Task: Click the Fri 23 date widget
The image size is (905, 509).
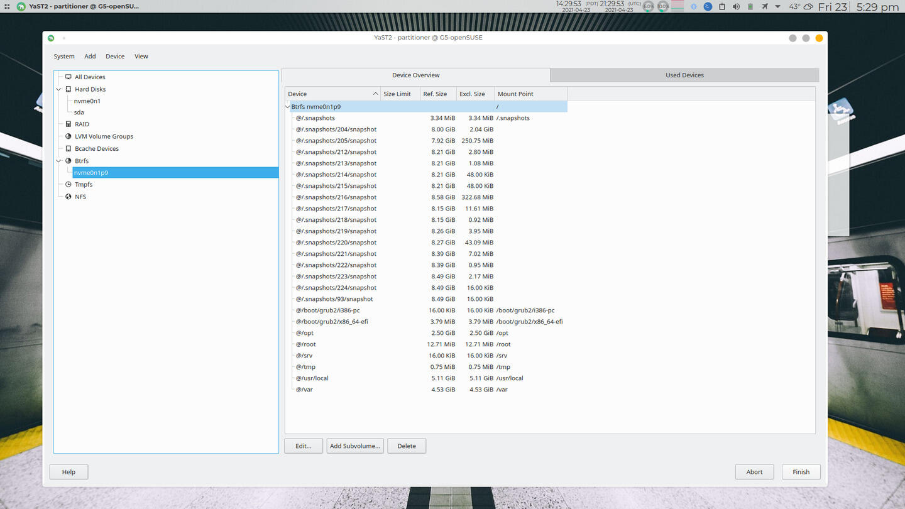Action: [x=833, y=7]
